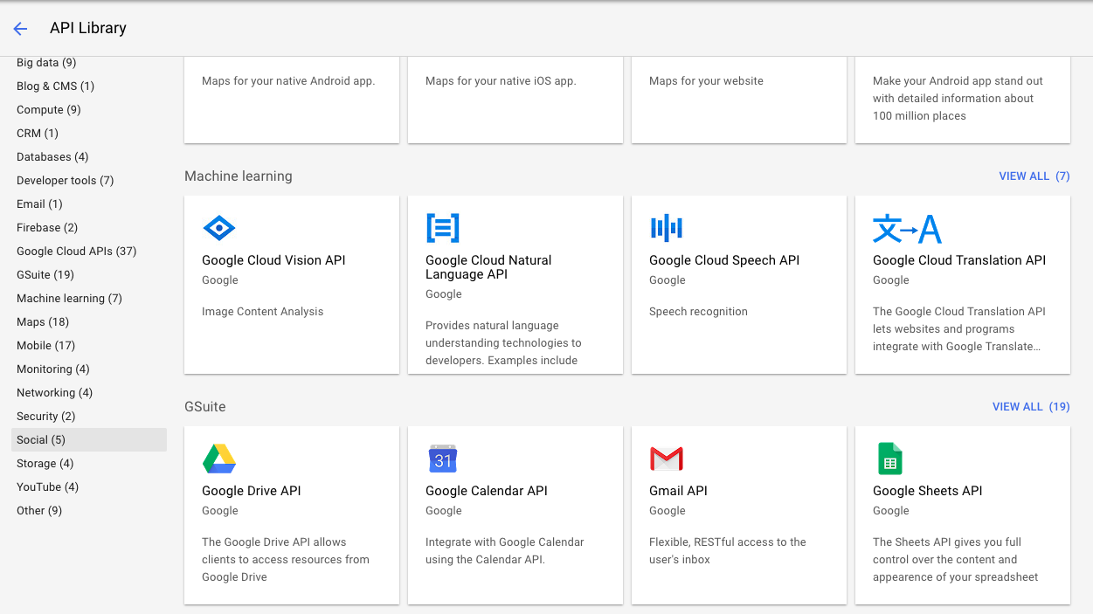1093x614 pixels.
Task: Select Mobile (17) category
Action: coord(45,346)
